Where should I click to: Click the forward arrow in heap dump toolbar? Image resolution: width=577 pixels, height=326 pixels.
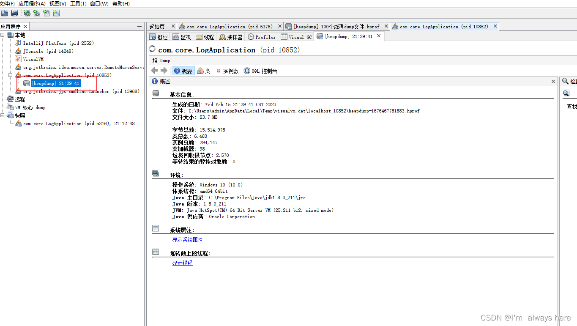164,71
